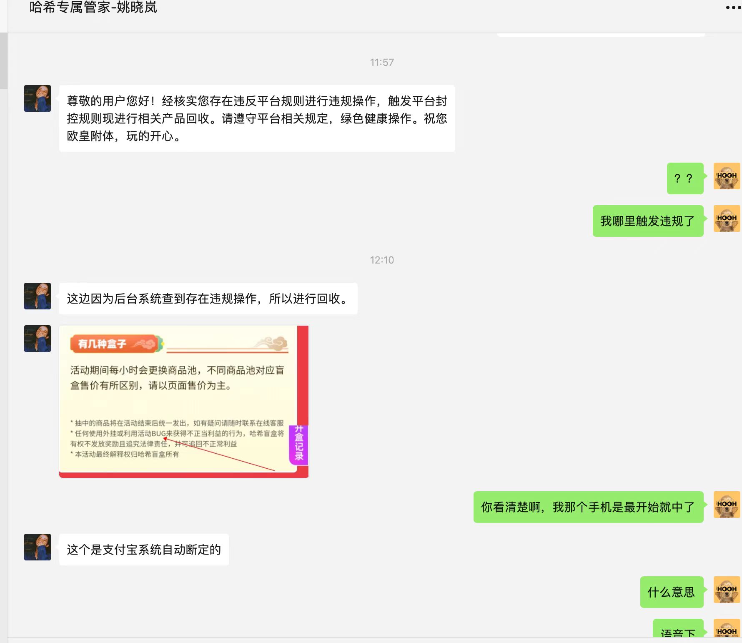Click the chat title 哈希专属管家-姚晓岚
742x643 pixels.
93,8
